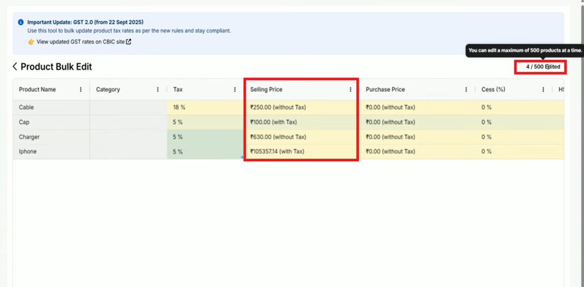Click the Tax column header
This screenshot has width=584, height=287.
pos(178,90)
